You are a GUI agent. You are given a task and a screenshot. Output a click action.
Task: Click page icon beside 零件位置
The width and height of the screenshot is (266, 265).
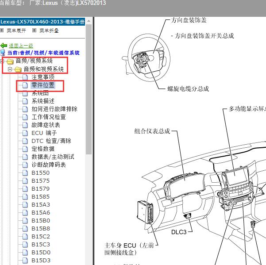(x=25, y=85)
